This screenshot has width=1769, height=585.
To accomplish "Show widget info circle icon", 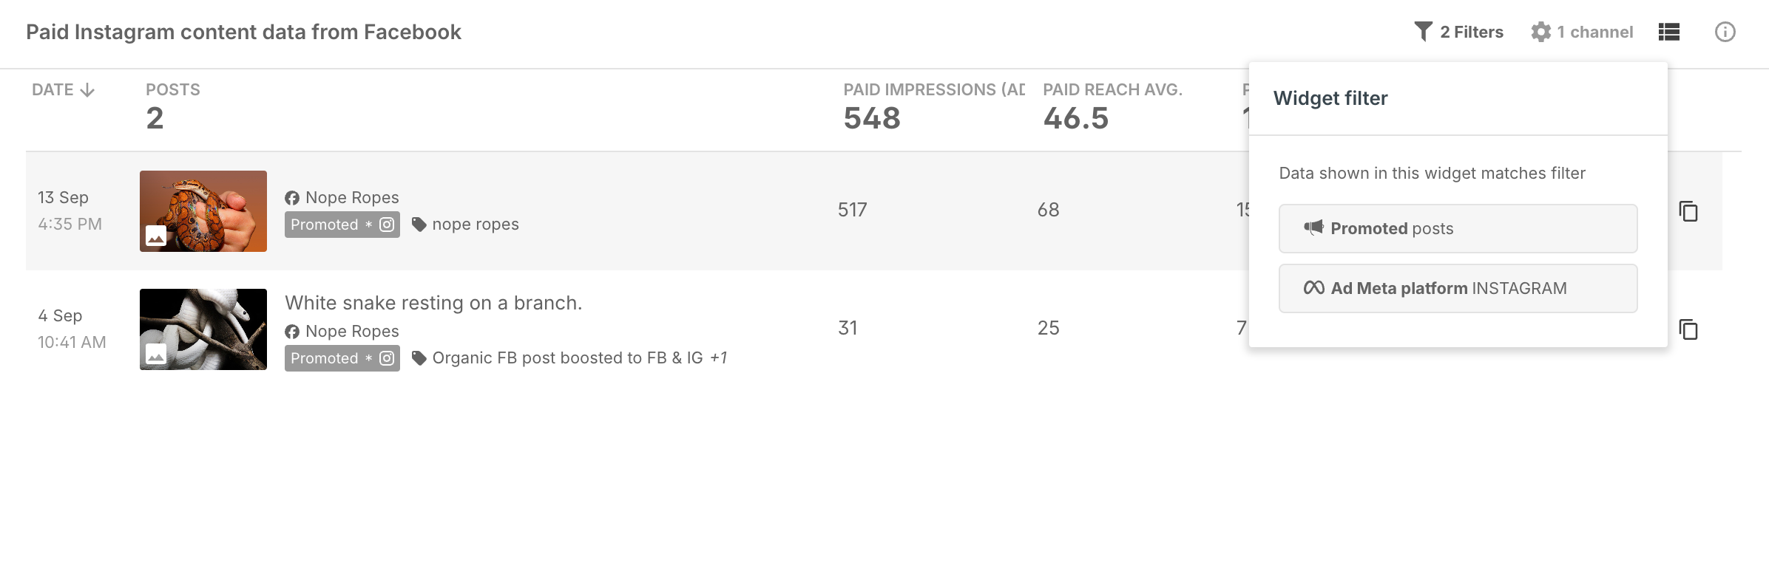I will 1725,32.
